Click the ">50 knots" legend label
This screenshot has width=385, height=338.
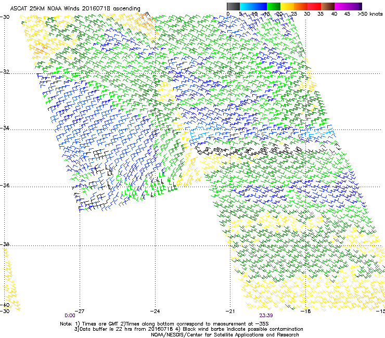(x=370, y=14)
